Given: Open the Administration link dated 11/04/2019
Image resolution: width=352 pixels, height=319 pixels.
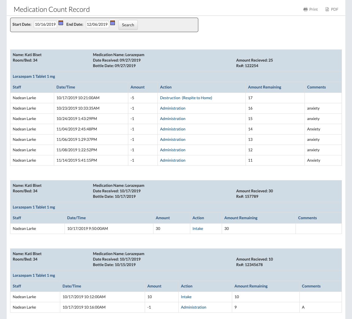Looking at the screenshot, I should pyautogui.click(x=173, y=129).
